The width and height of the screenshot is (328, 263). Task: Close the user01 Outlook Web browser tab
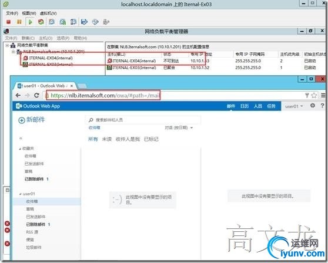pos(72,86)
